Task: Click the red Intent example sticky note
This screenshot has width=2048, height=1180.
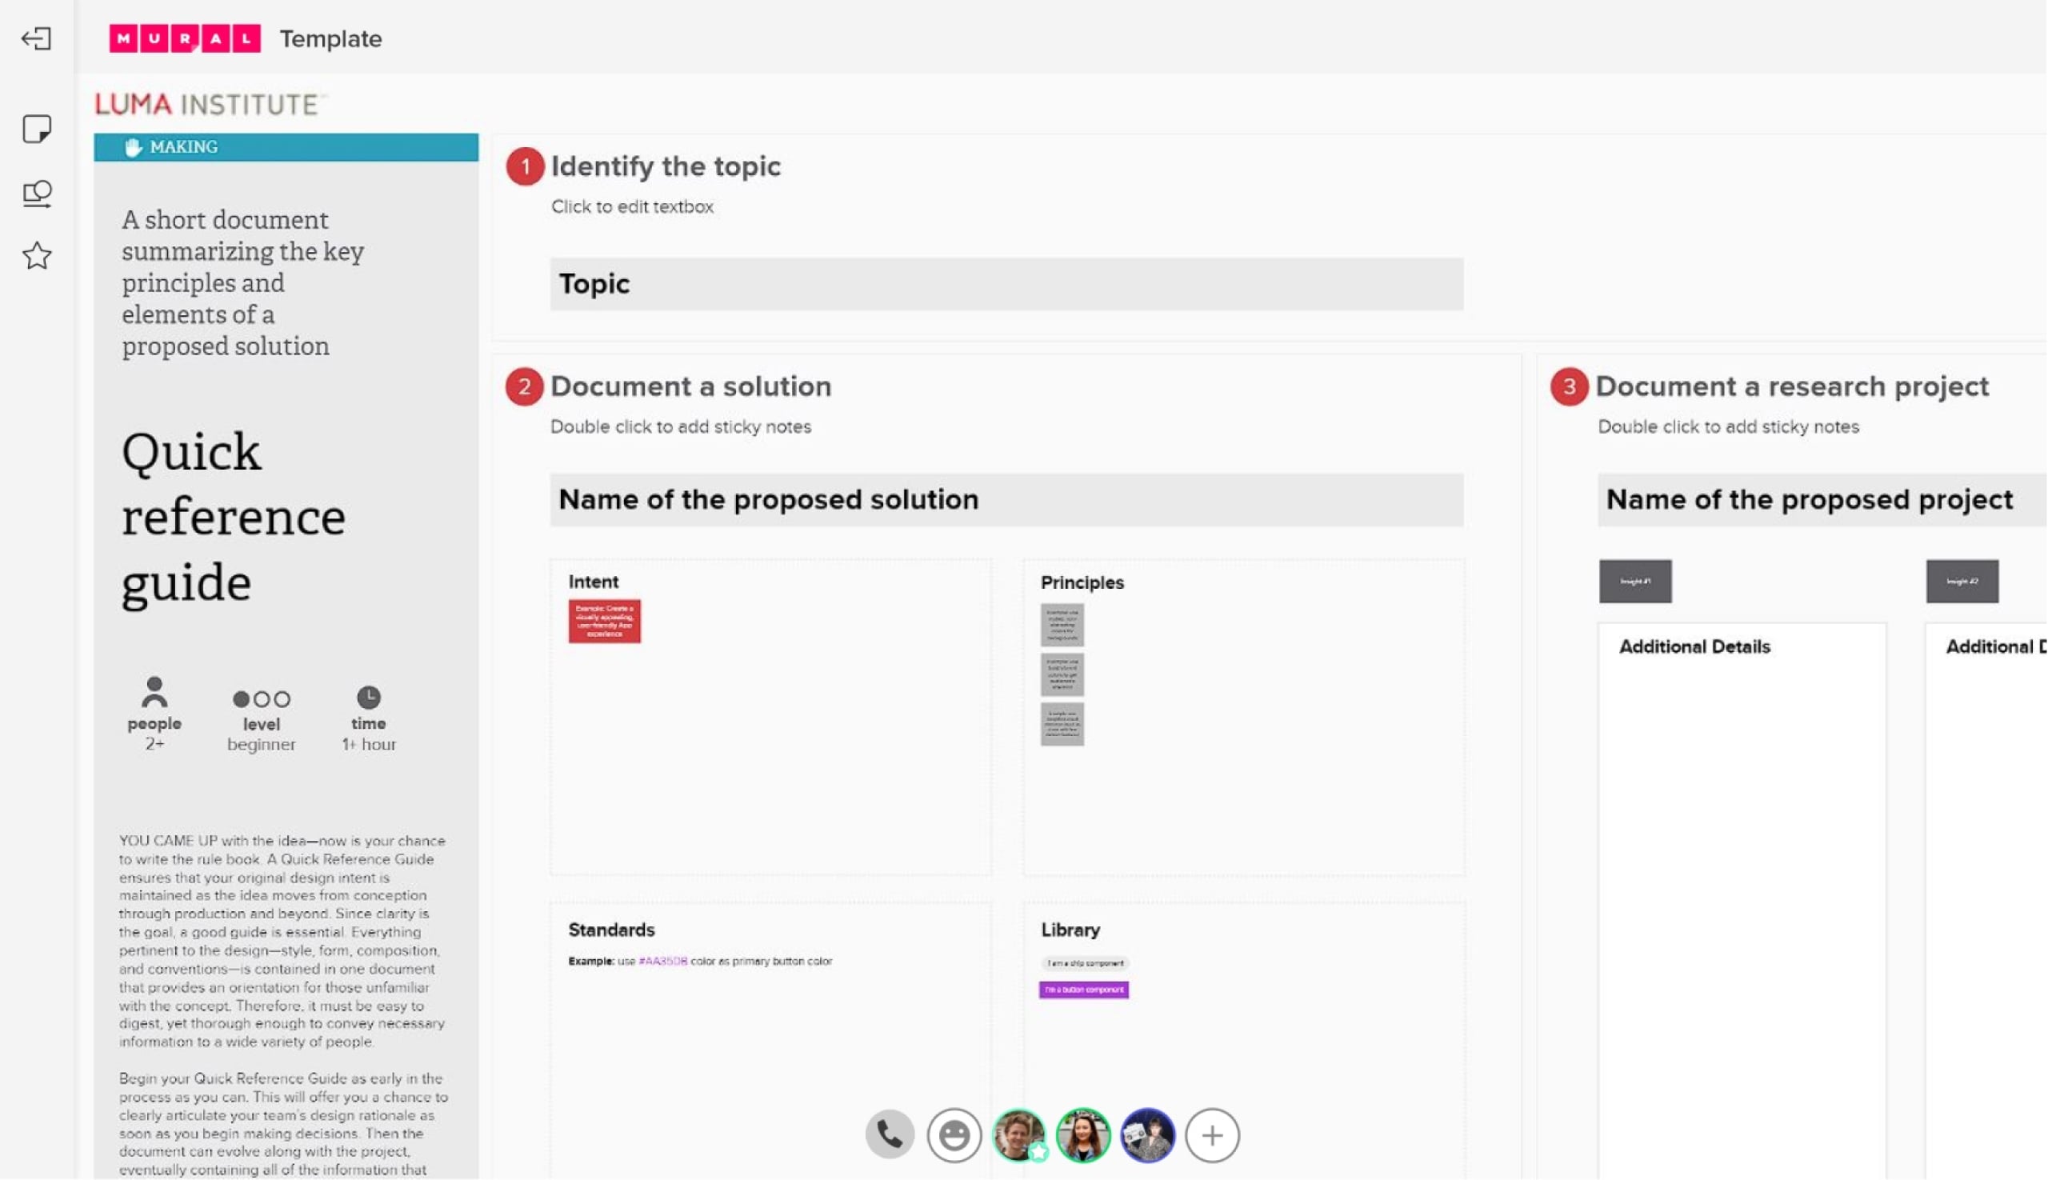Action: [x=604, y=621]
